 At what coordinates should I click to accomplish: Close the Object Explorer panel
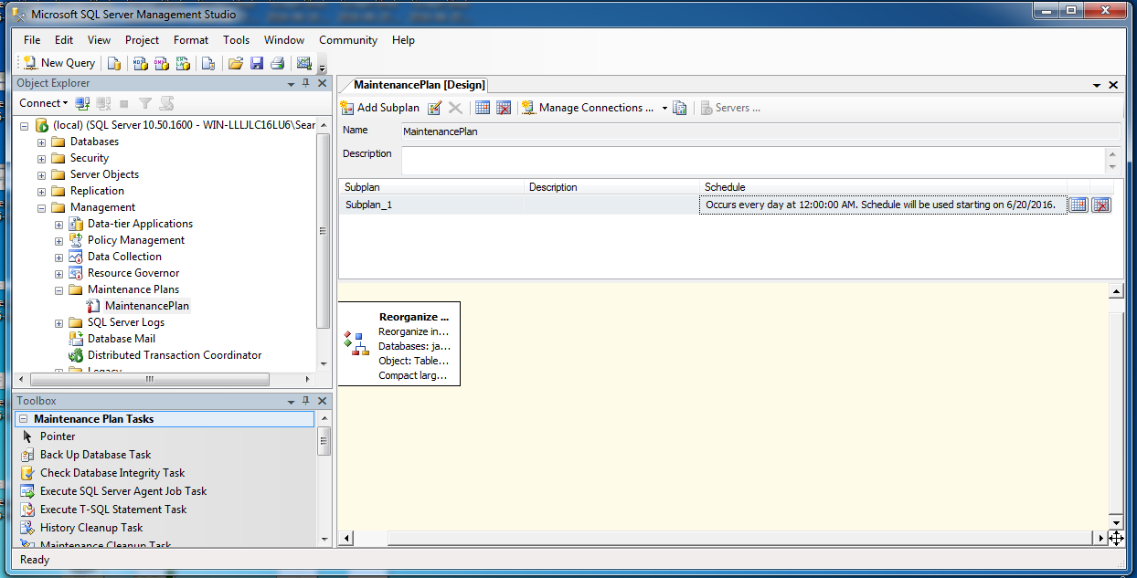coord(322,83)
